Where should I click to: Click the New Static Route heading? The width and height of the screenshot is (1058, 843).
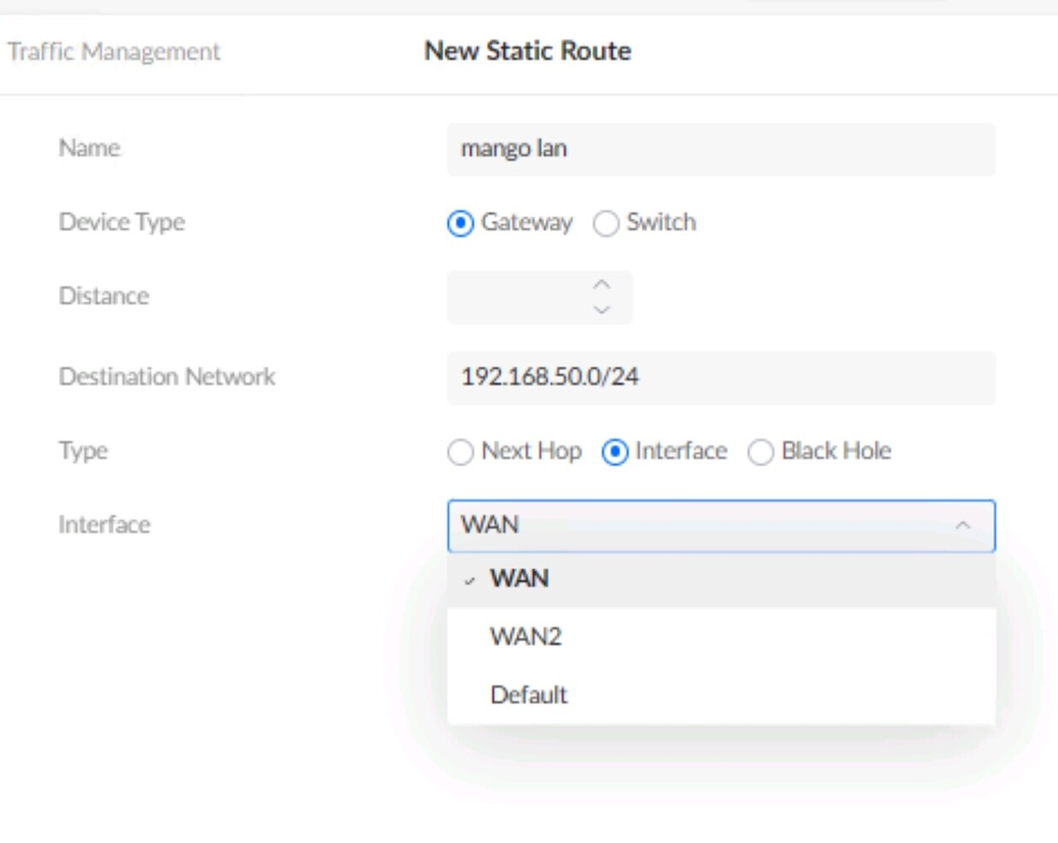(x=527, y=51)
